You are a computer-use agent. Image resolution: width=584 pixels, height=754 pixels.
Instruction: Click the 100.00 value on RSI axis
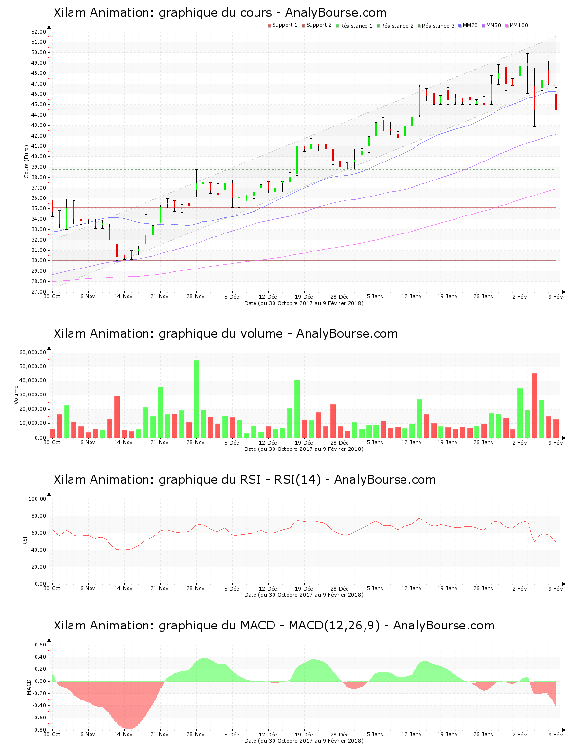(x=37, y=499)
